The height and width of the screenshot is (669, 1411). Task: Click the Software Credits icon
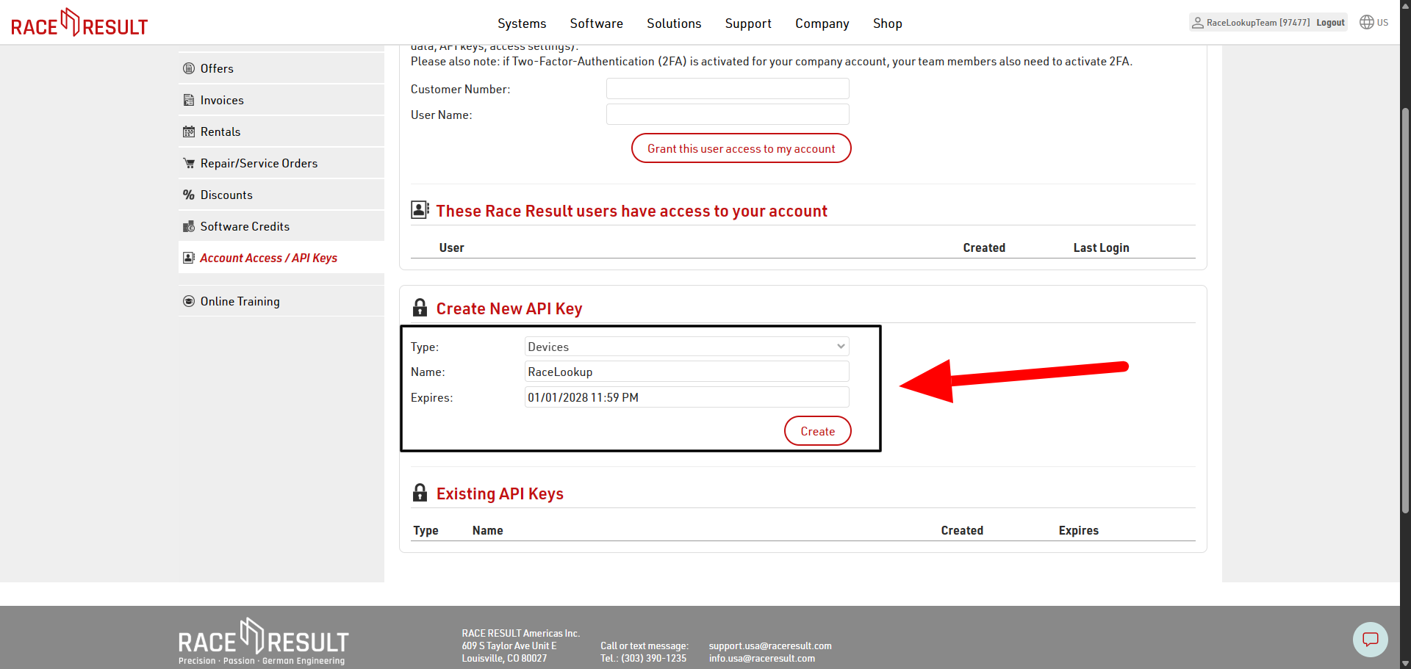tap(190, 226)
